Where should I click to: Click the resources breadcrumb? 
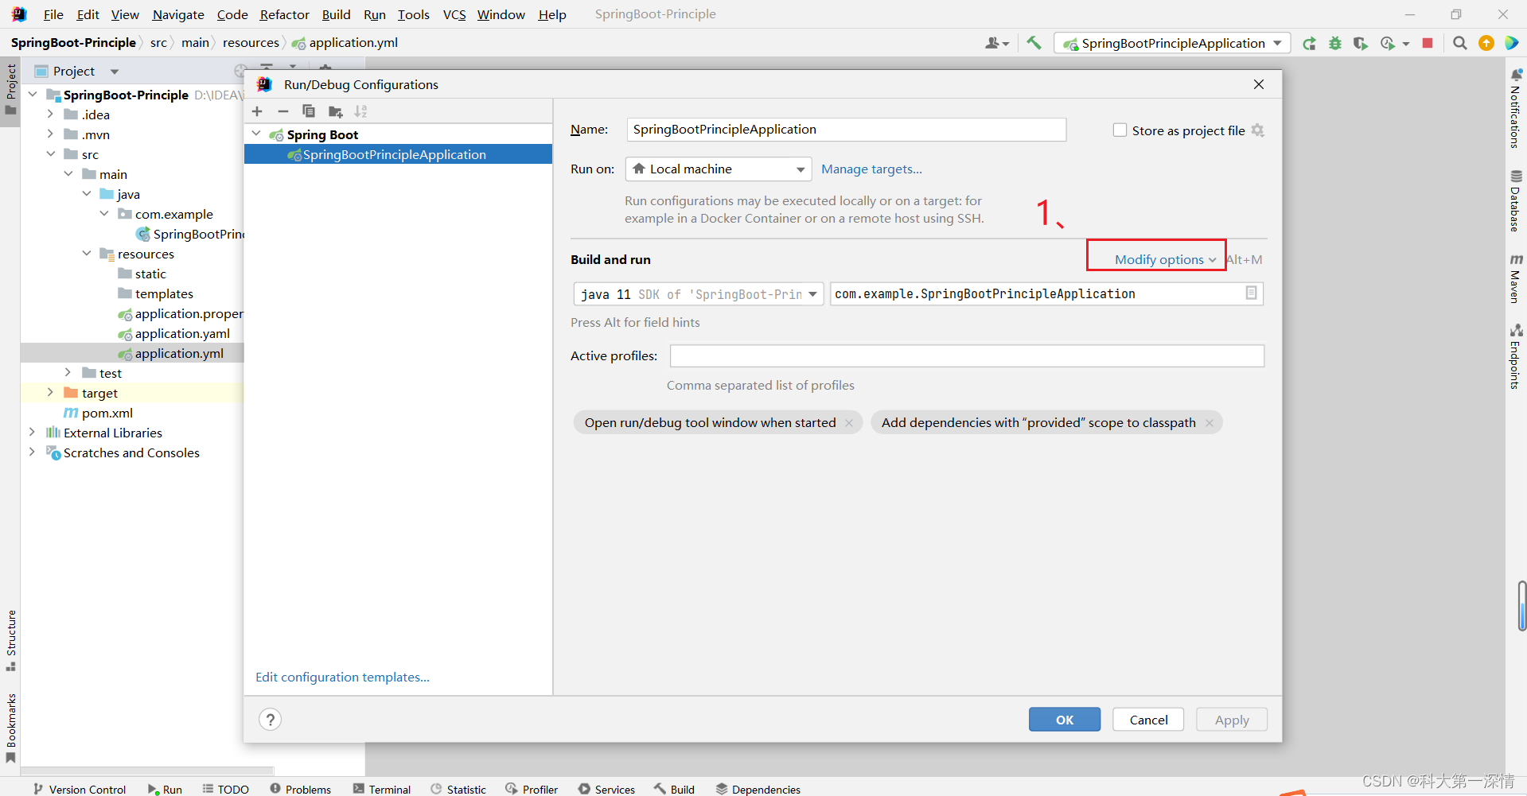point(251,43)
